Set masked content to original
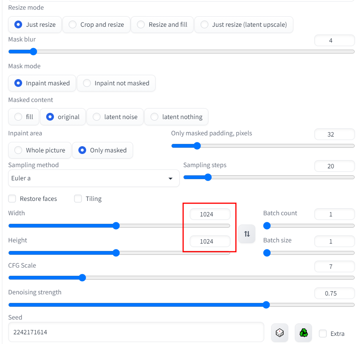 click(x=63, y=117)
